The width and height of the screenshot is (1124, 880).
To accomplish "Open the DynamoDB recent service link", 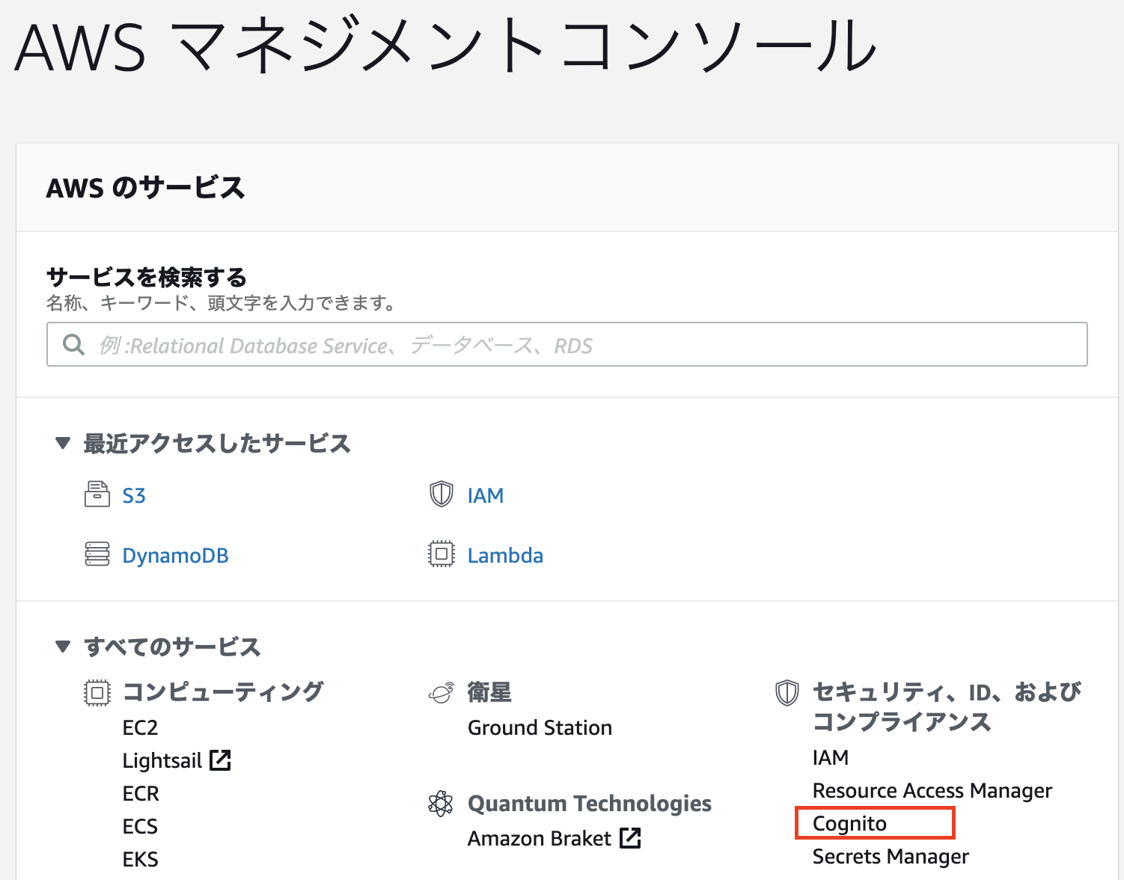I will tap(176, 555).
